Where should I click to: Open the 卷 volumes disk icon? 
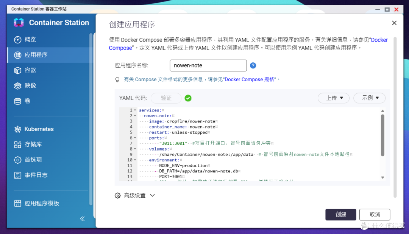tap(17, 101)
